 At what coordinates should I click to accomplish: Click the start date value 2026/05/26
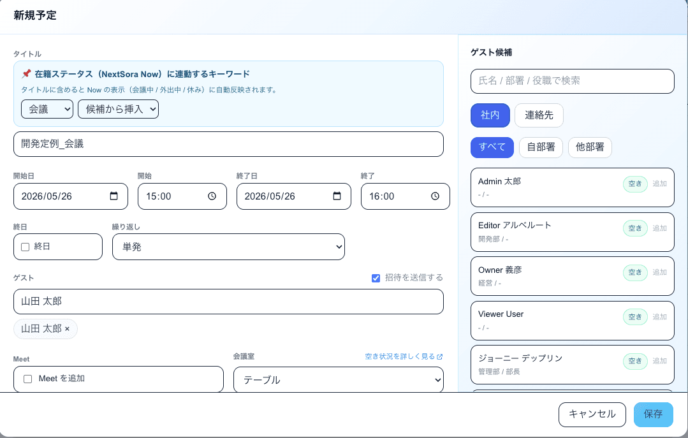(47, 196)
